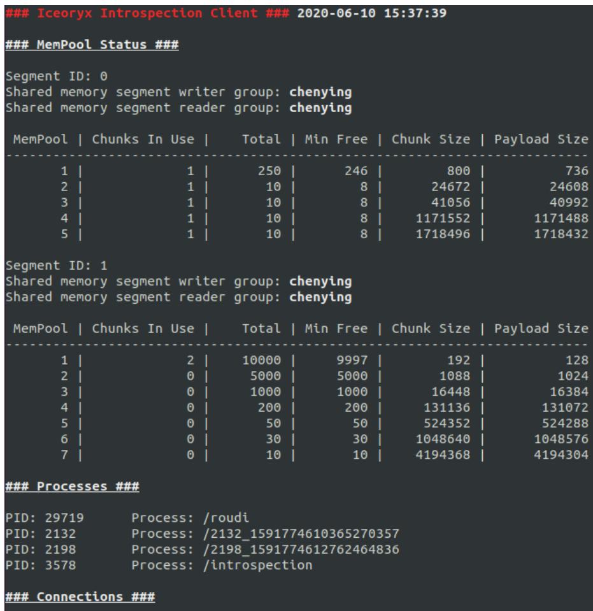Click chunk size value 24672
Viewport: 593px width, 611px height.
click(x=450, y=187)
